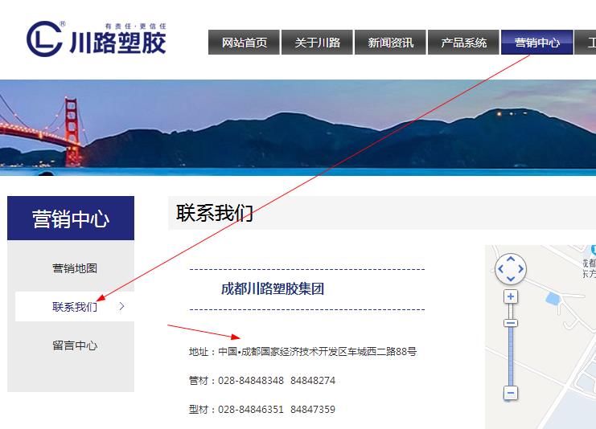The height and width of the screenshot is (429, 596).
Task: Click the map zoom slider handle
Action: (510, 323)
